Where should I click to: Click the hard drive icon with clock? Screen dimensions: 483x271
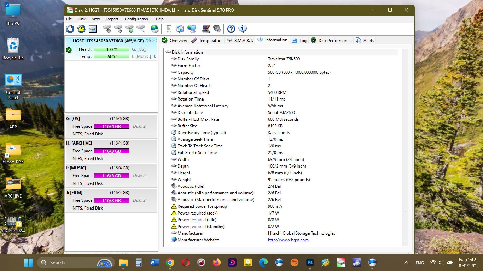(118, 29)
